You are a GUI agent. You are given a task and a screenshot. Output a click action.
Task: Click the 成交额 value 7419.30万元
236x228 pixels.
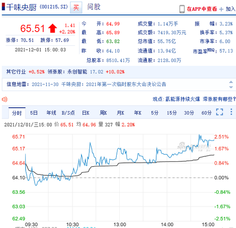172,33
